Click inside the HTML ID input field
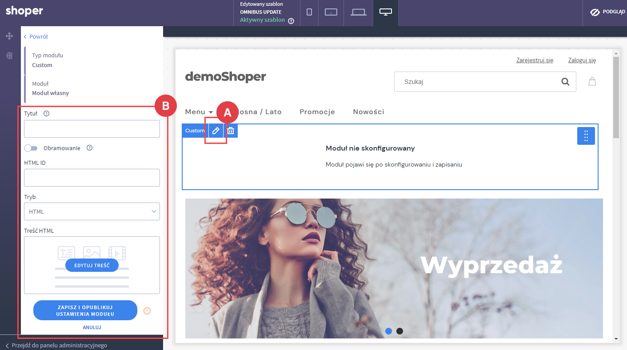This screenshot has height=350, width=627. coord(92,178)
